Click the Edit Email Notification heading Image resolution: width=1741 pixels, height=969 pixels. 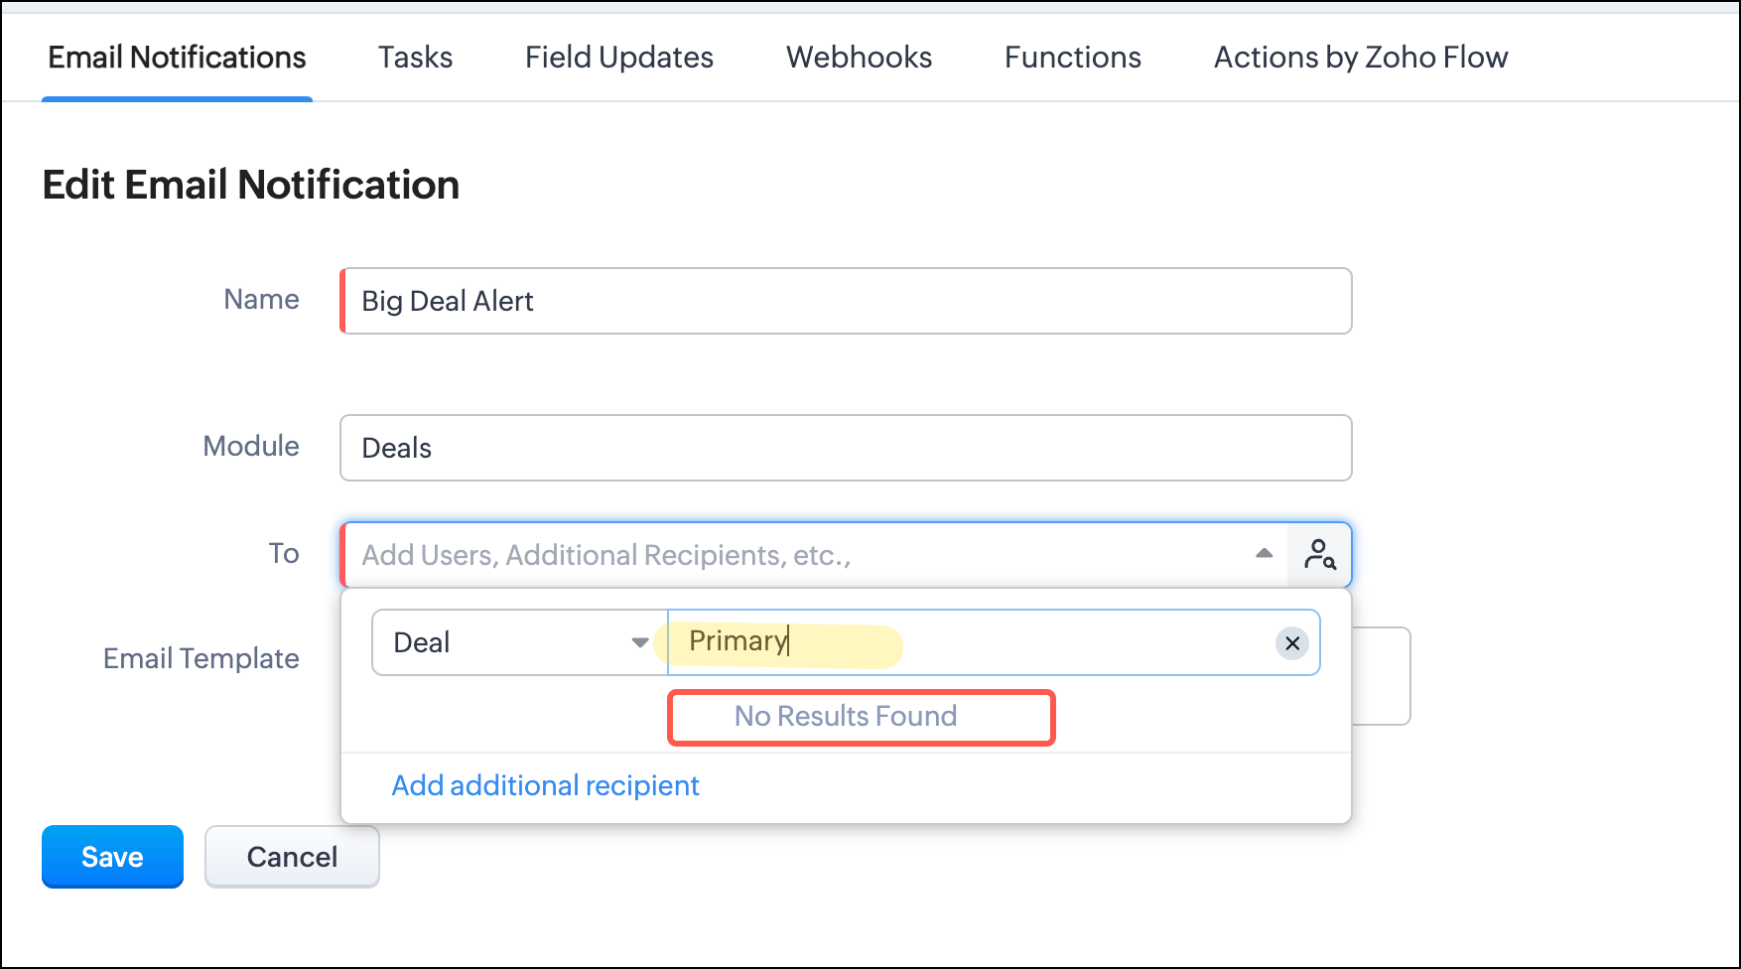pyautogui.click(x=250, y=185)
